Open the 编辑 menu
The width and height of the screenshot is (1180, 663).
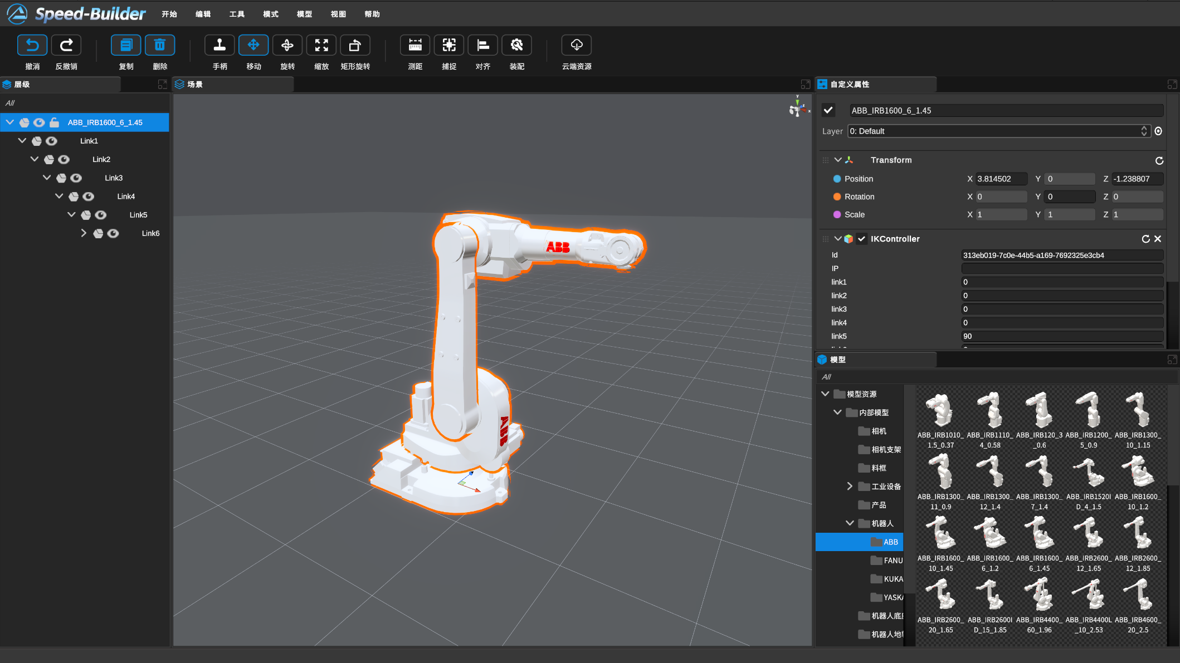point(203,14)
